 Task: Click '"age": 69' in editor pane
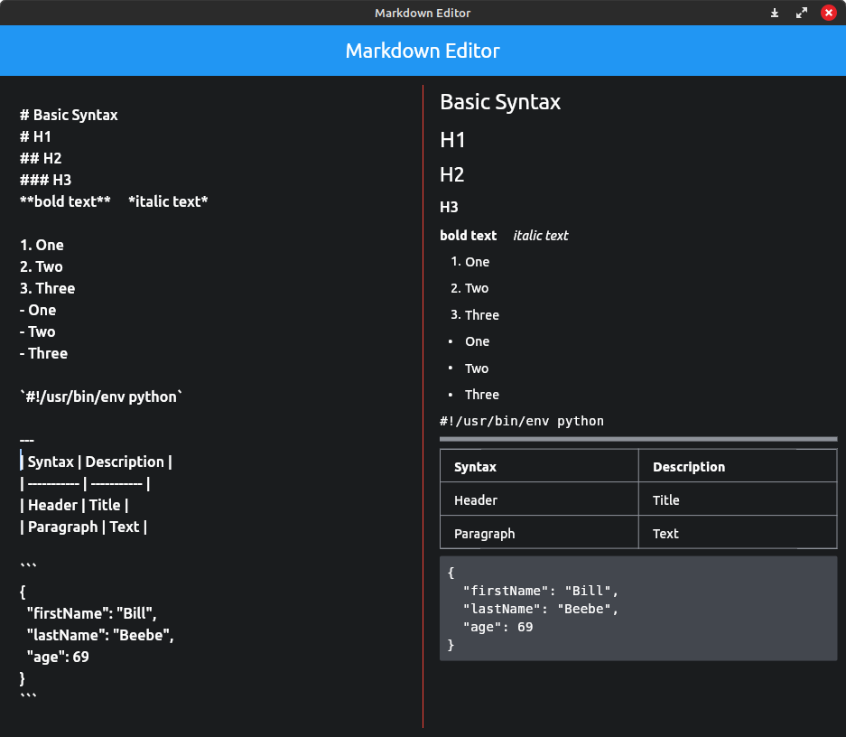click(x=58, y=657)
